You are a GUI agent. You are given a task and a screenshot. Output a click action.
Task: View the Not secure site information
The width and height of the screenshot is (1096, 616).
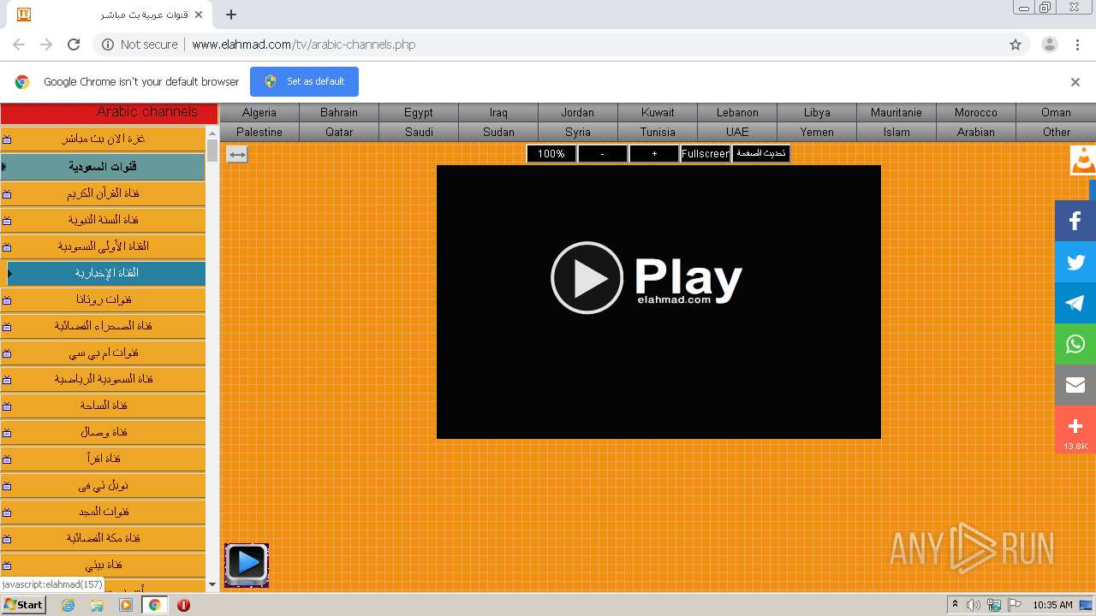click(x=140, y=44)
